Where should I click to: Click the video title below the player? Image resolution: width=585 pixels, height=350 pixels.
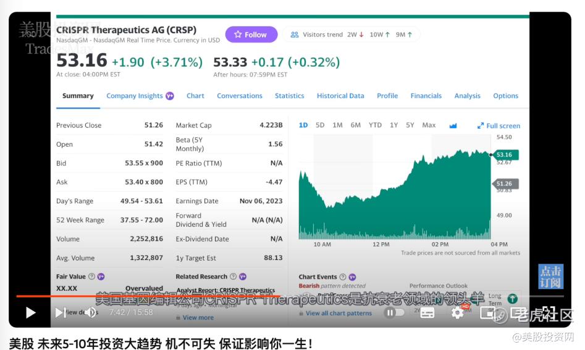(161, 343)
